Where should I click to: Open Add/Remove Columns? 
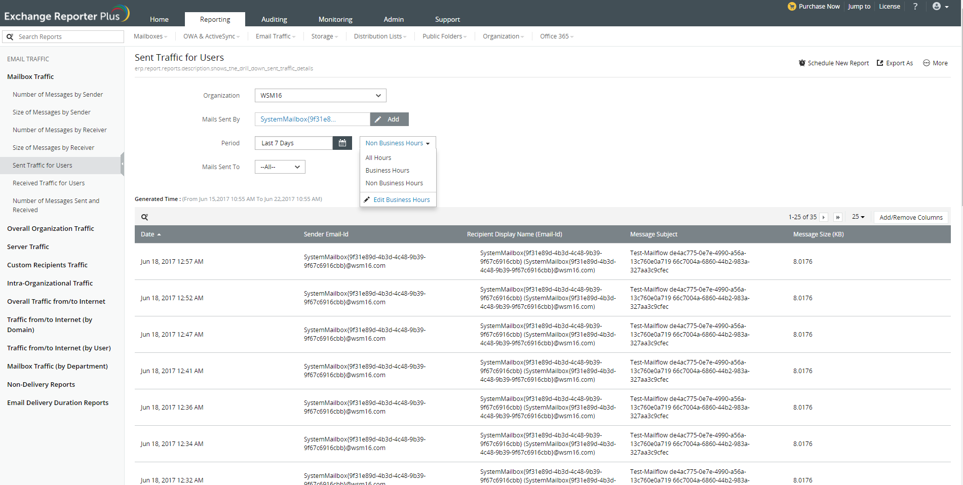pos(910,217)
